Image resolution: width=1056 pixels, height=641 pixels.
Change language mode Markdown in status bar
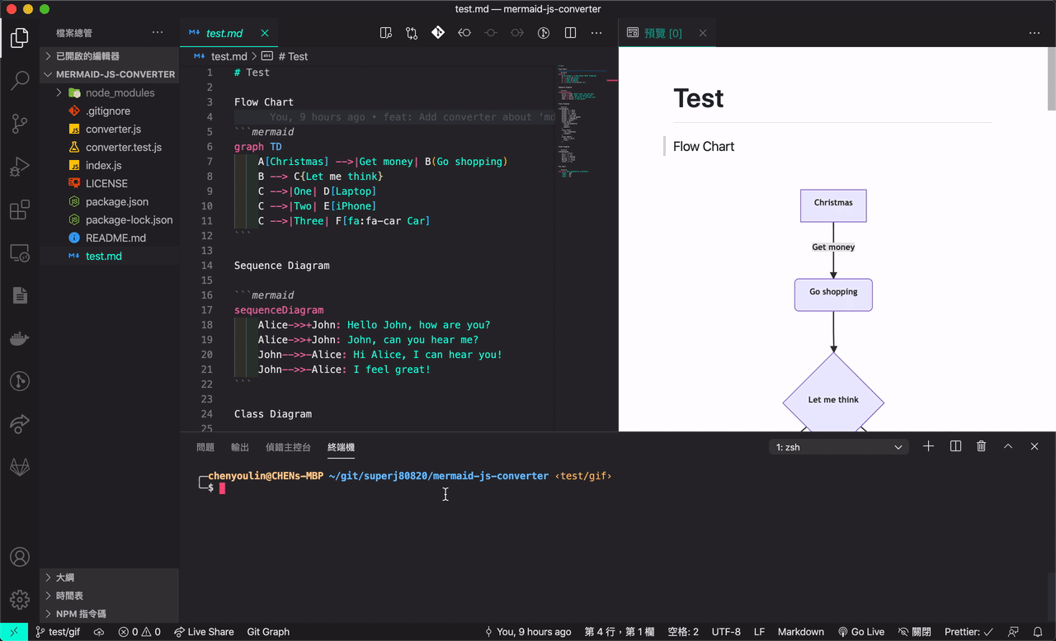pyautogui.click(x=800, y=632)
